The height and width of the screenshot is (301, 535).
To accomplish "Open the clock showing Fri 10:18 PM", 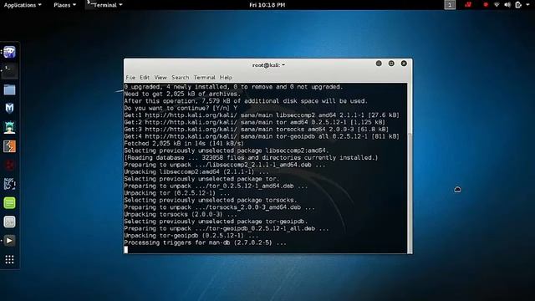I will coord(267,5).
